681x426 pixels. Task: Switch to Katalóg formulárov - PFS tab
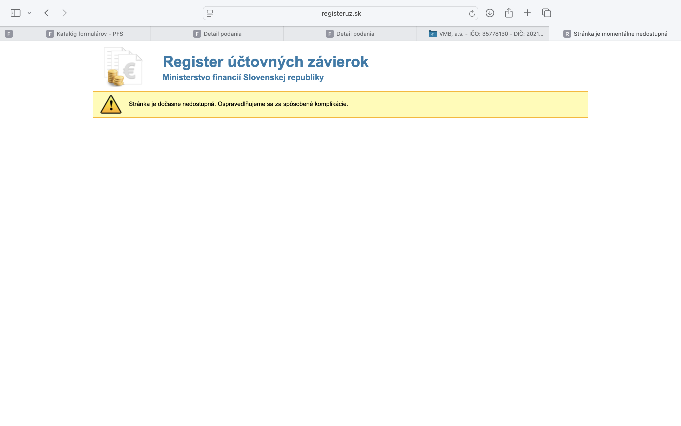pos(84,34)
